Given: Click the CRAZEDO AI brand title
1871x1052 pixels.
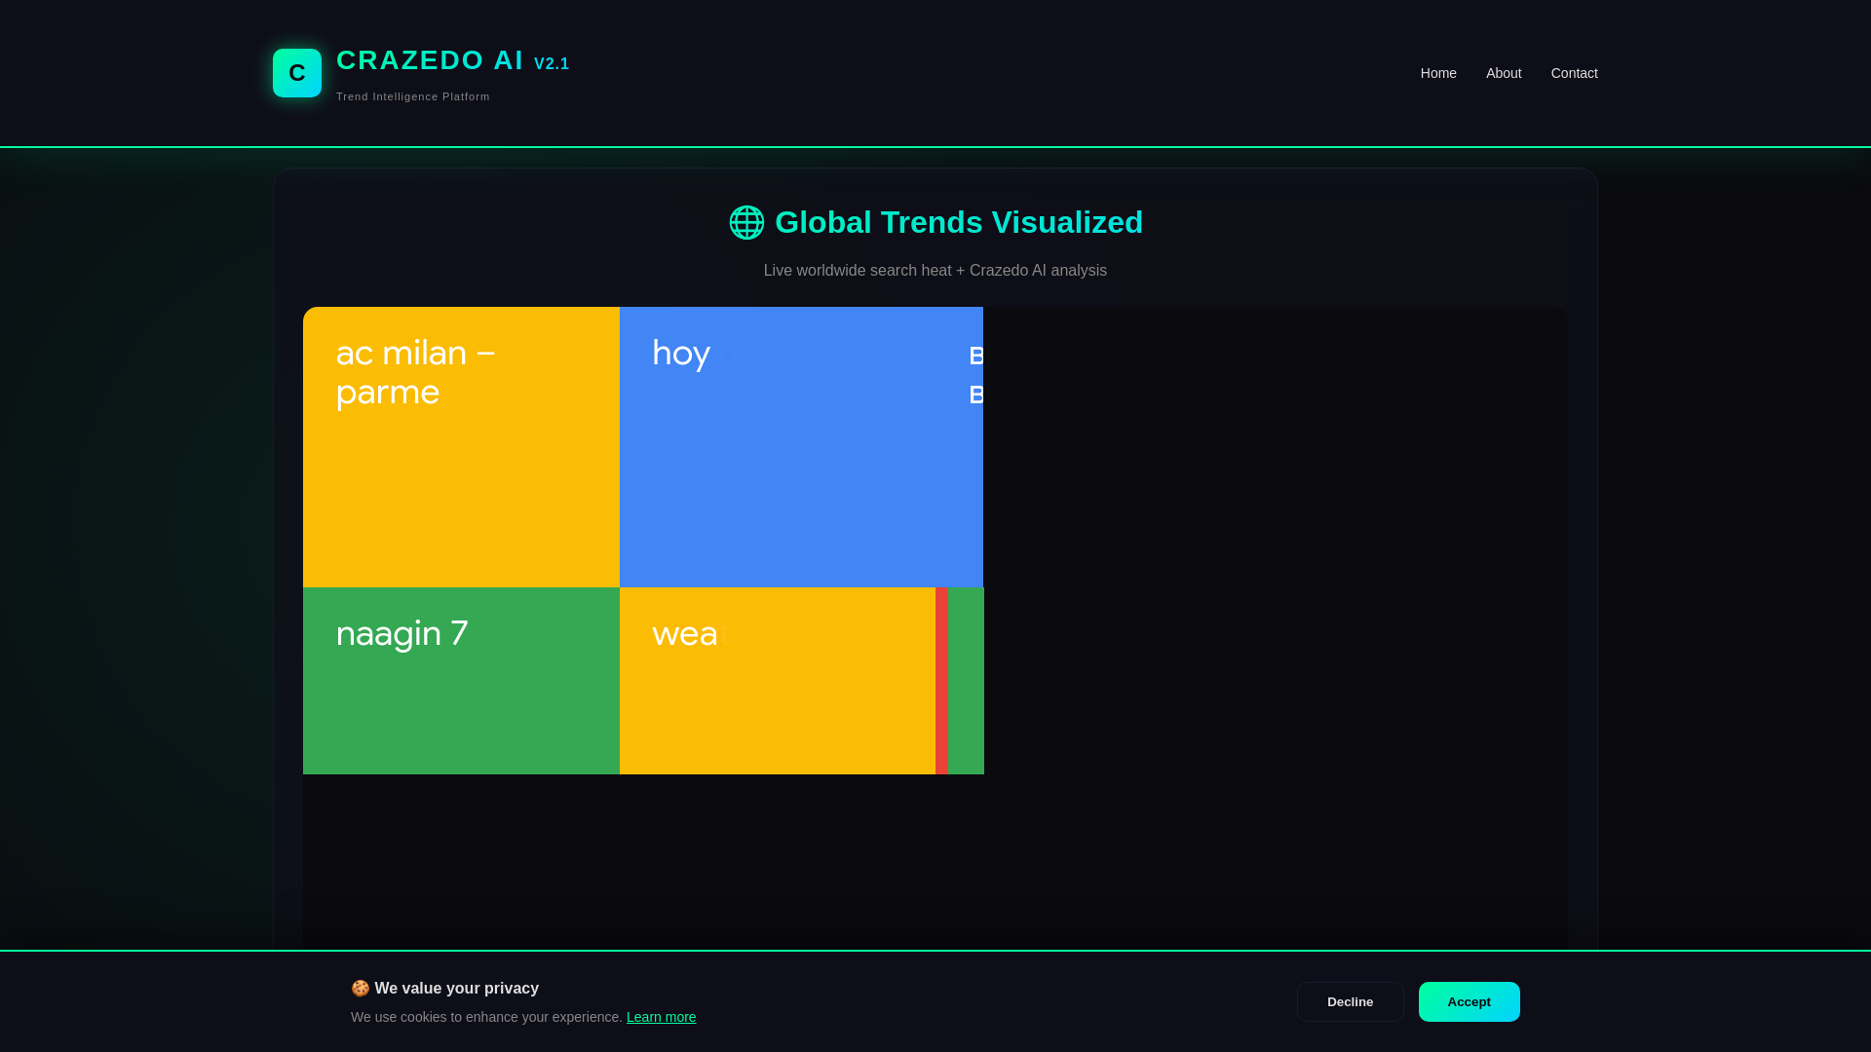Looking at the screenshot, I should (430, 60).
